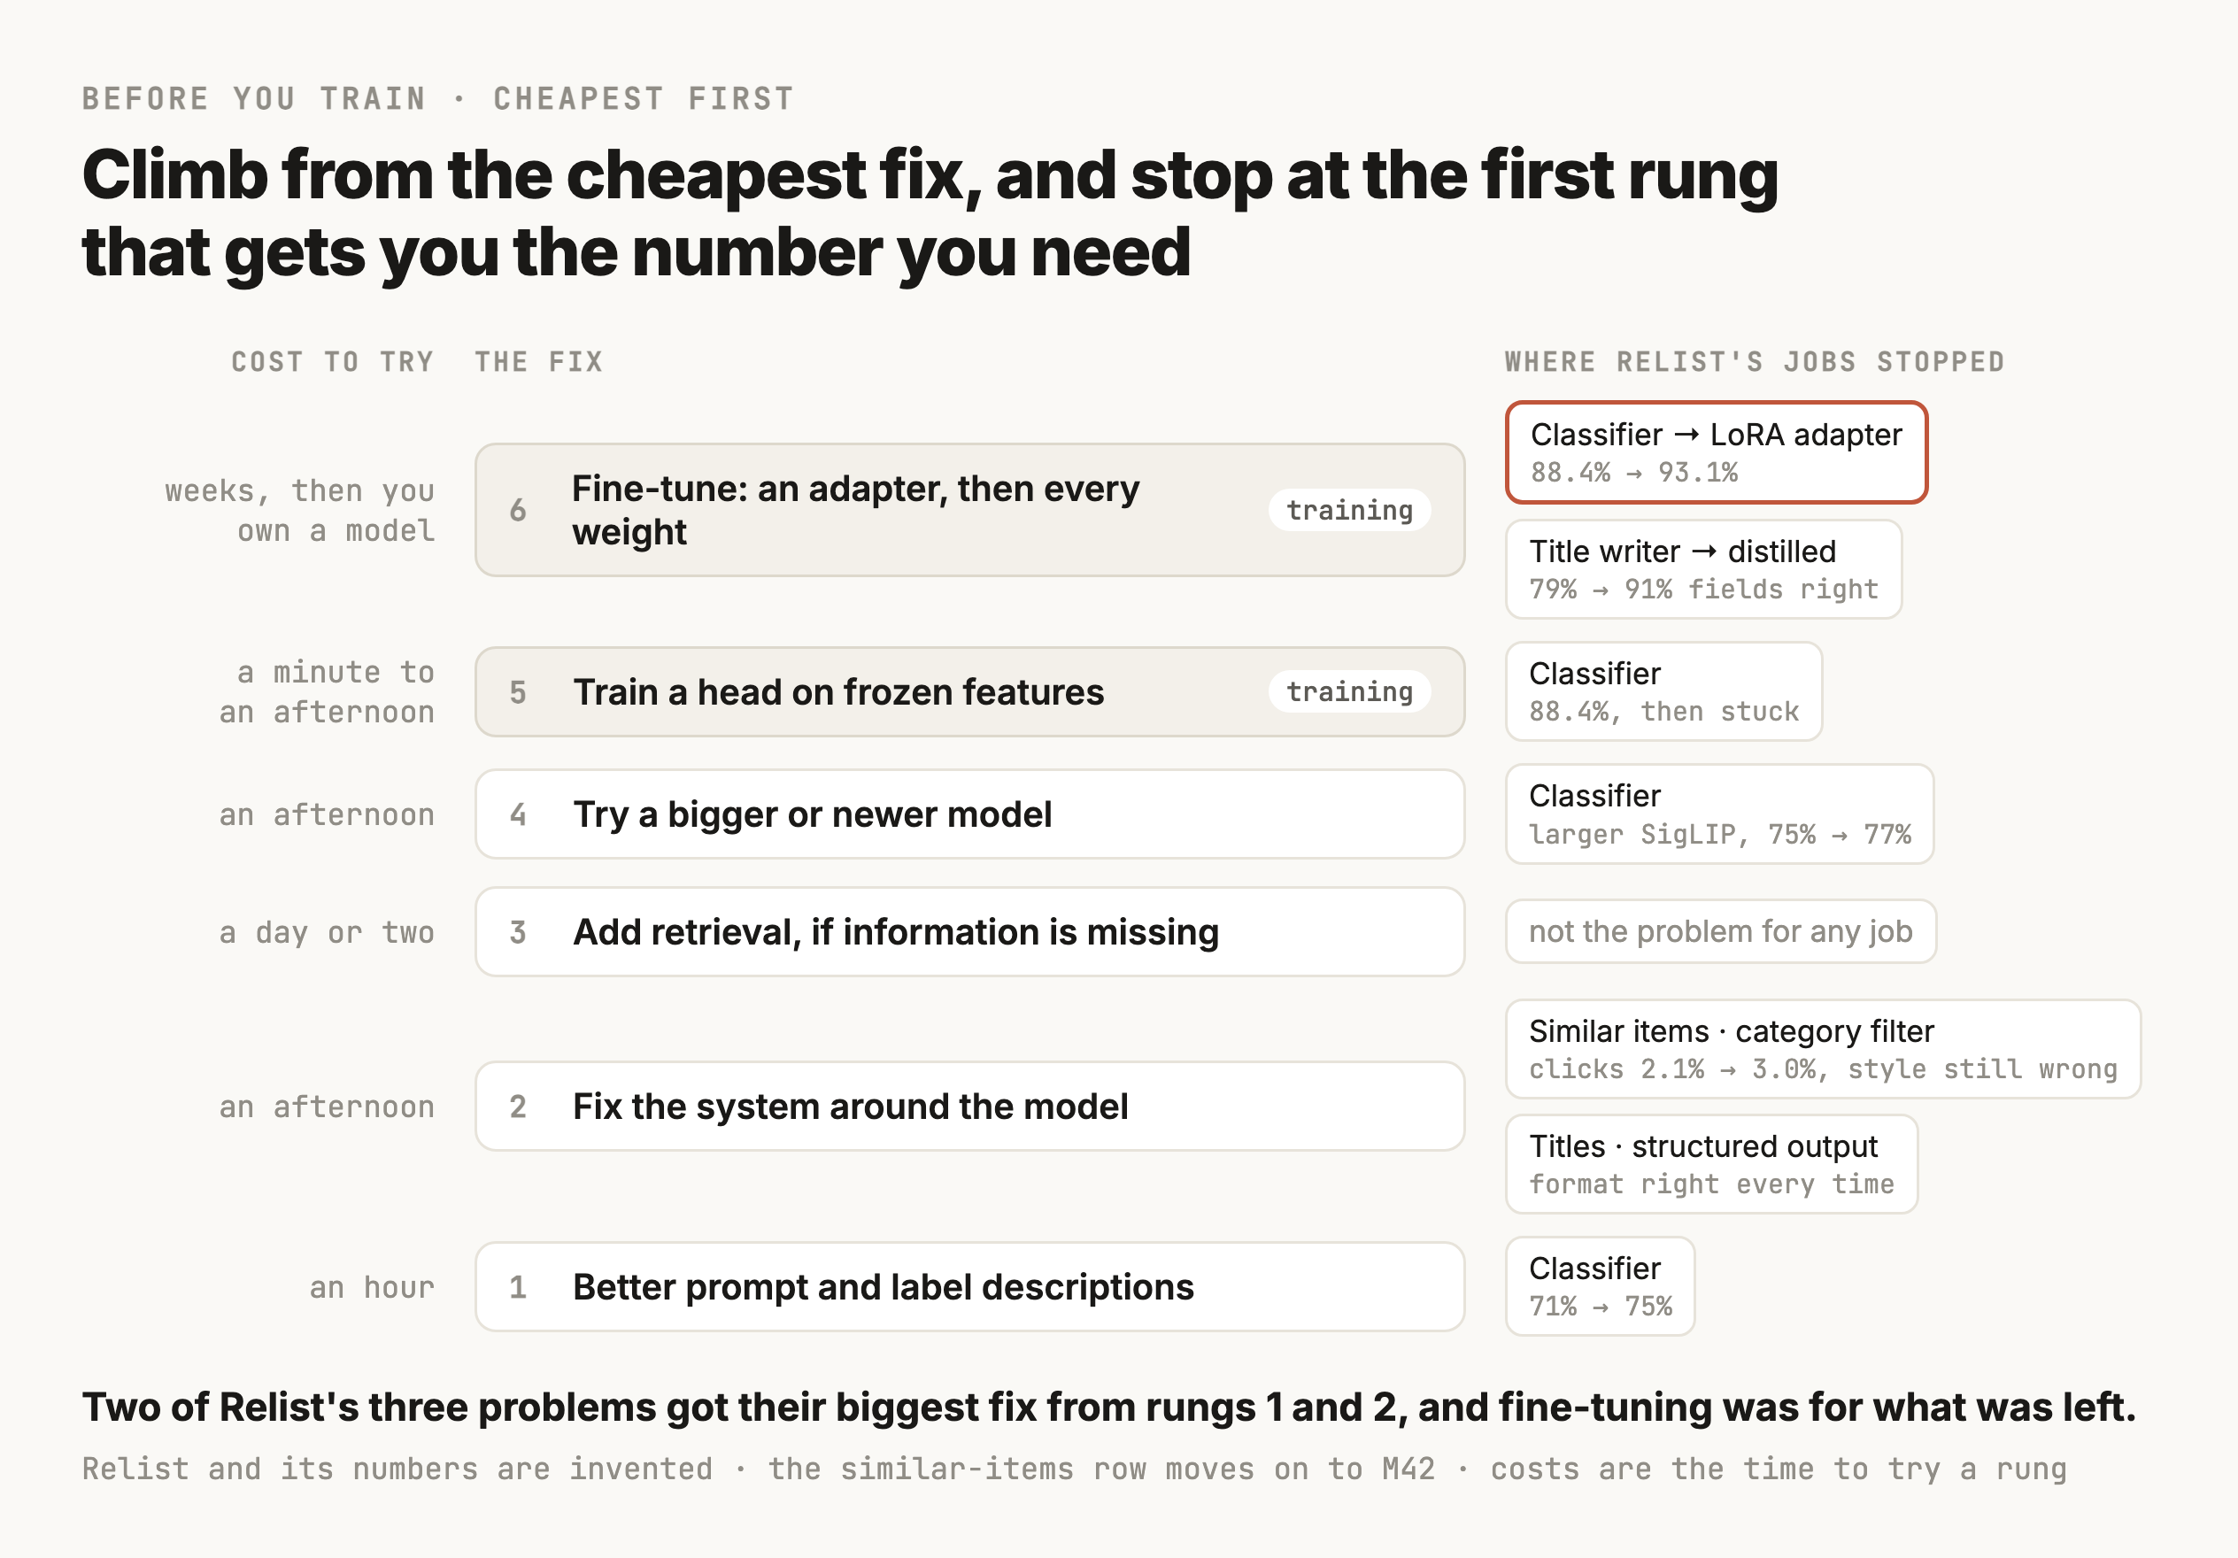Open 'Similar items · category filter' card
2238x1558 pixels.
click(x=1823, y=1049)
